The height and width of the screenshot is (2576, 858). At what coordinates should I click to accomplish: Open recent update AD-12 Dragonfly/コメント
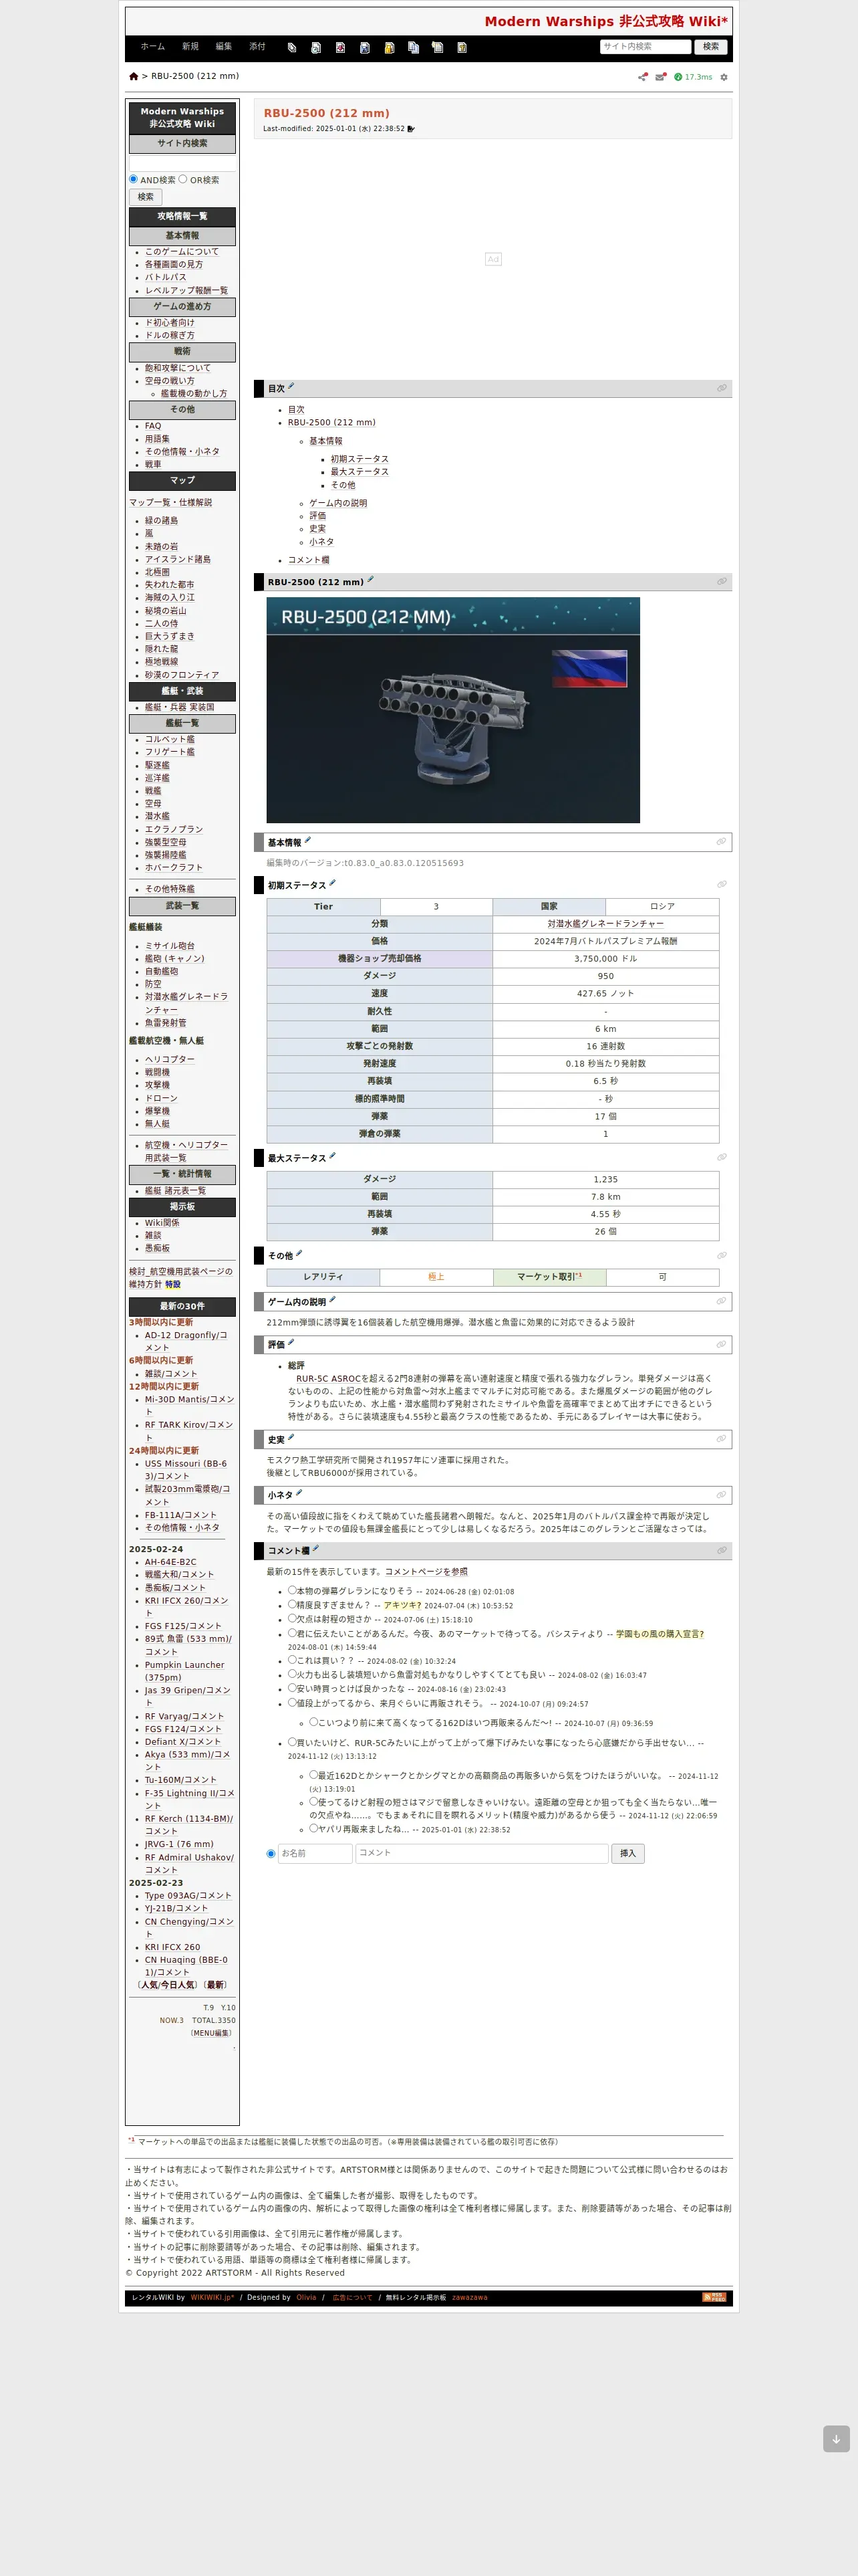[x=186, y=1341]
